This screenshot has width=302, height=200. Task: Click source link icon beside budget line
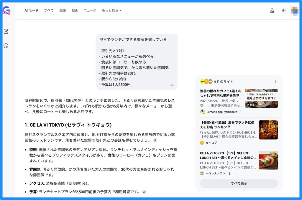tap(144, 192)
